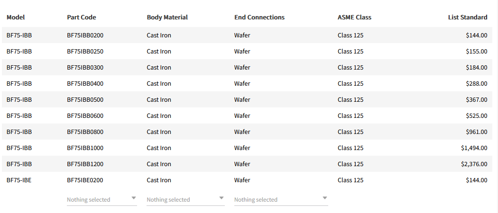Viewport: 498px width, 213px height.
Task: Select part code BF75IBB0200
Action: 85,35
